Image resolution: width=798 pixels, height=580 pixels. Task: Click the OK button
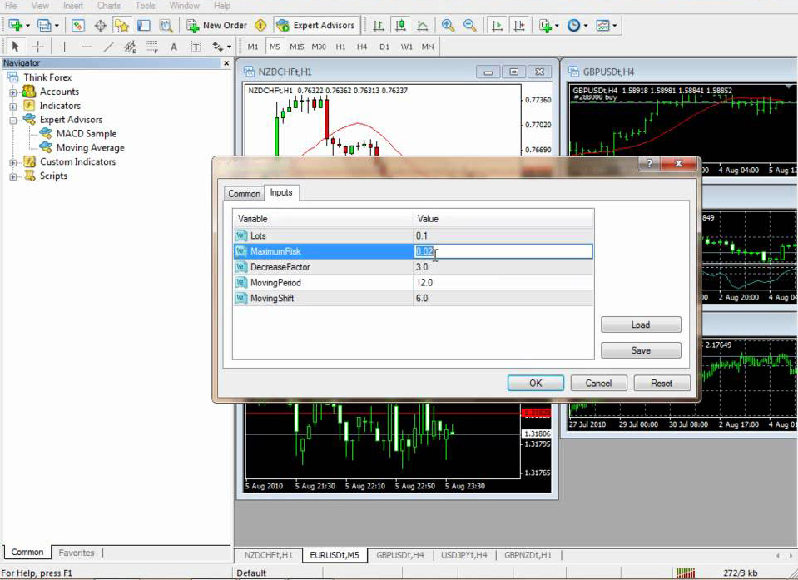(535, 383)
